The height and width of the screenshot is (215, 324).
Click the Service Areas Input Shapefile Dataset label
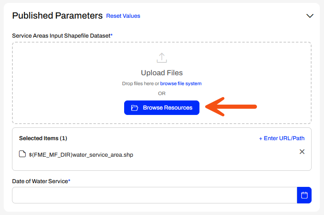[x=62, y=36]
